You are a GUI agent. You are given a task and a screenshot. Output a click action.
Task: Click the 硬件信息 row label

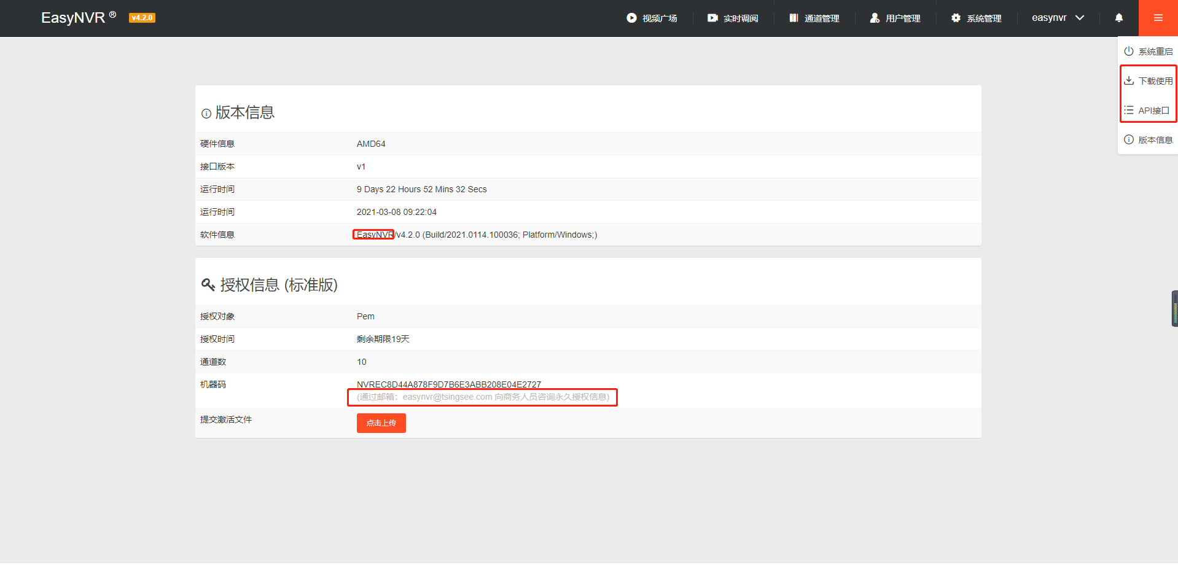(x=217, y=144)
